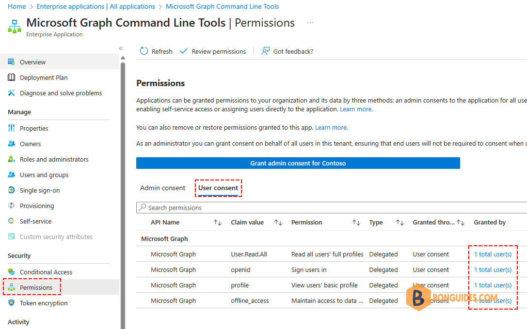
Task: Click the Granted by column header
Action: pos(490,223)
